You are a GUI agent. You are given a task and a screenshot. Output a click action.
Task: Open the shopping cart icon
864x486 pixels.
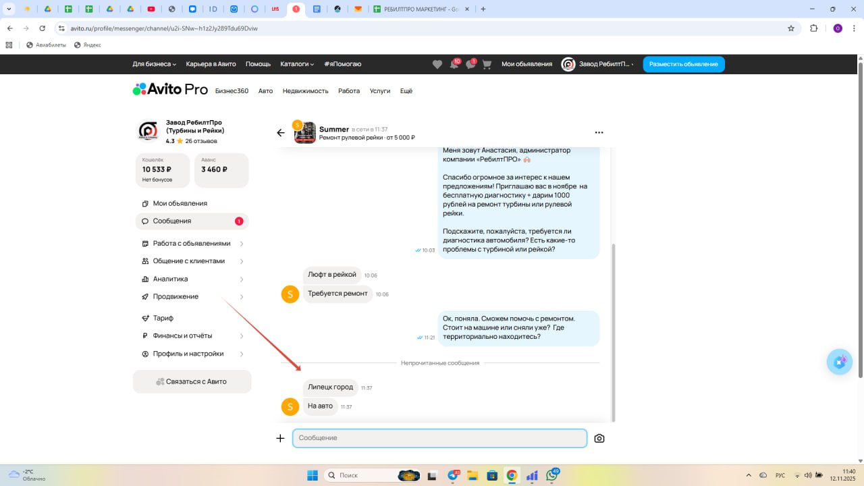point(487,64)
